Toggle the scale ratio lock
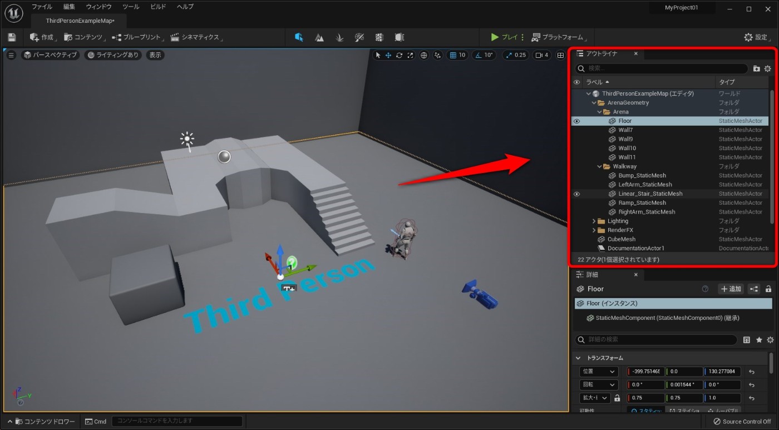The width and height of the screenshot is (779, 430). tap(617, 398)
